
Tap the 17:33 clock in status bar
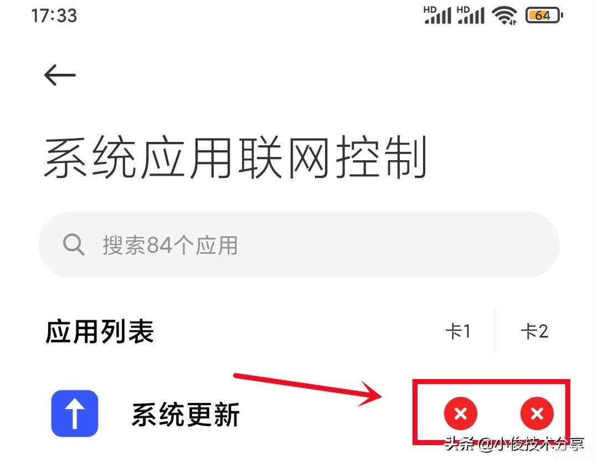(x=54, y=16)
